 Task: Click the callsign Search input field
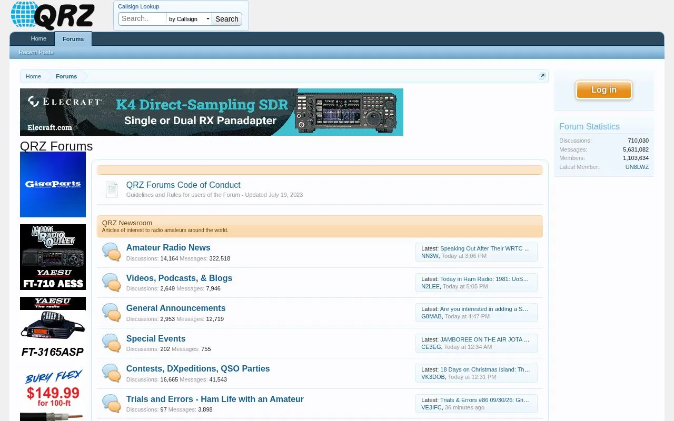pyautogui.click(x=142, y=19)
